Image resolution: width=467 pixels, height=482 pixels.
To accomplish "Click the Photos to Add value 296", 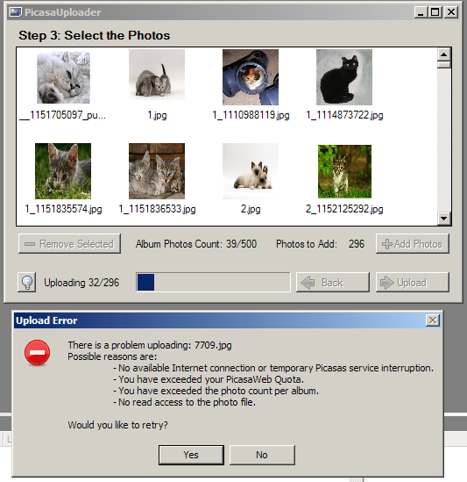I will (357, 244).
